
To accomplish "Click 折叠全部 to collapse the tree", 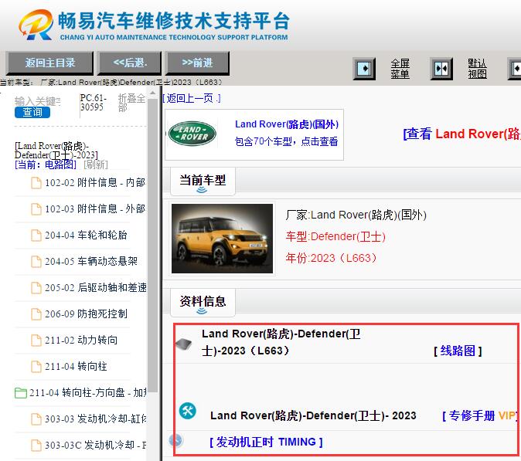I will (131, 103).
